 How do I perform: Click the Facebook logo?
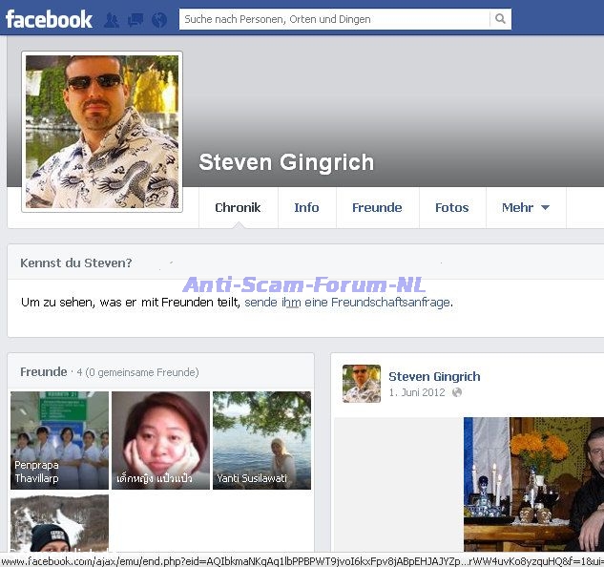(x=49, y=19)
